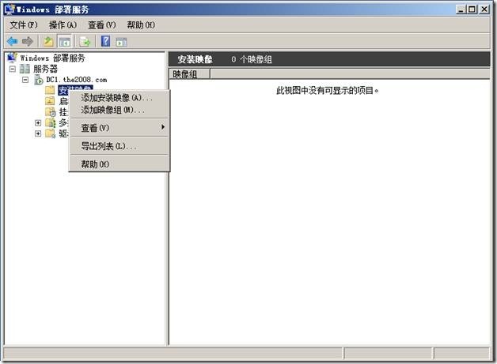Select the 服务器 tree label

coord(46,69)
